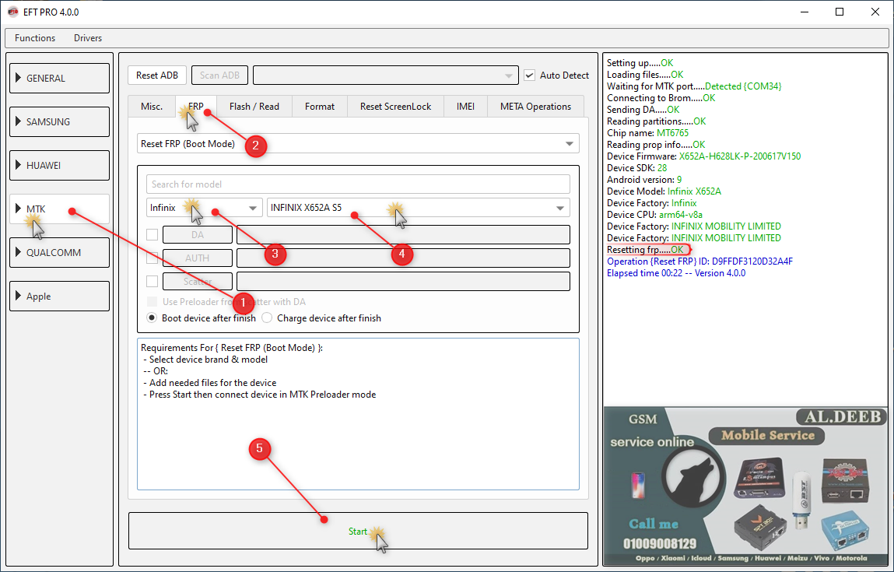Click the Requirements text box

point(358,414)
